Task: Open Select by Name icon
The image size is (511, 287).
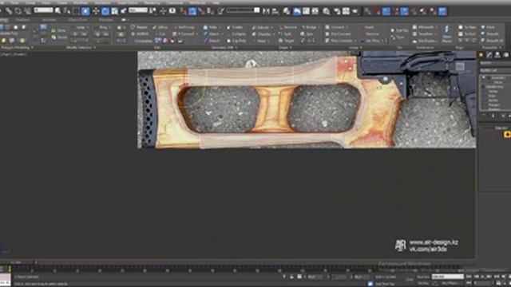Action: (x=67, y=11)
